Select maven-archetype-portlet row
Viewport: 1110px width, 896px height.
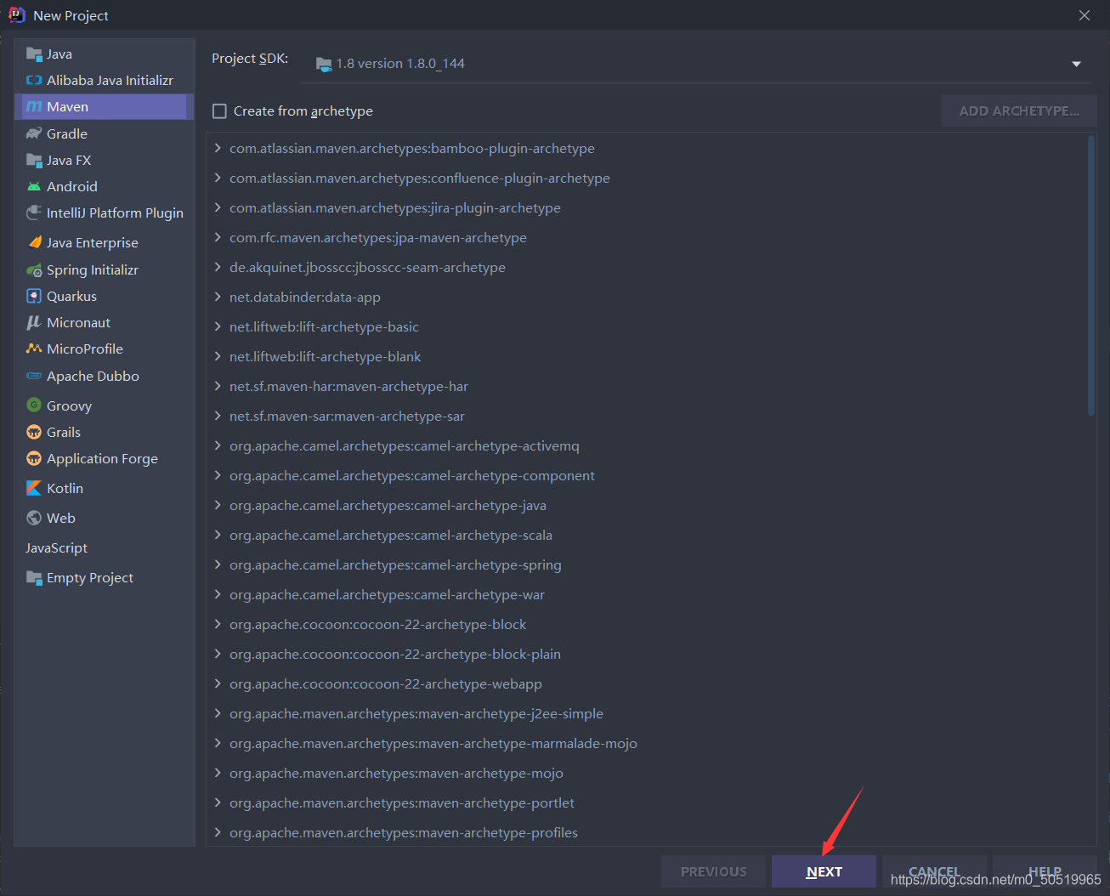click(650, 802)
